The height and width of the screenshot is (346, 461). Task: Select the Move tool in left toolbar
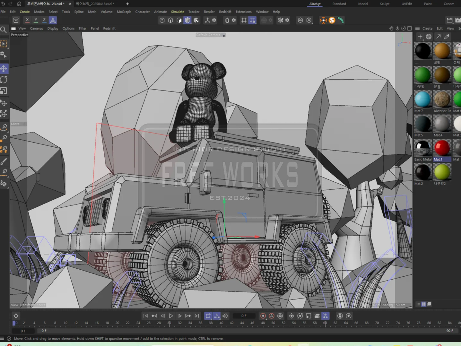4,68
